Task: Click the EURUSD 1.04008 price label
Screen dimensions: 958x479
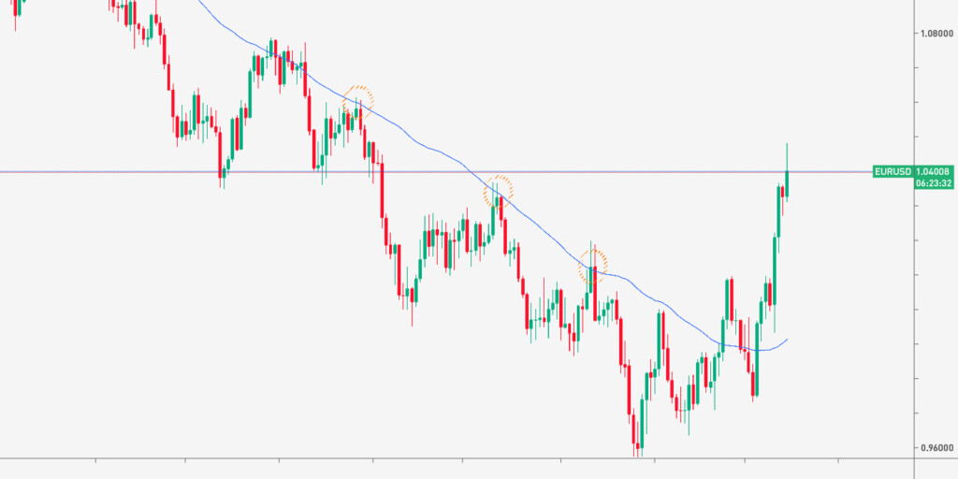Action: coord(911,172)
